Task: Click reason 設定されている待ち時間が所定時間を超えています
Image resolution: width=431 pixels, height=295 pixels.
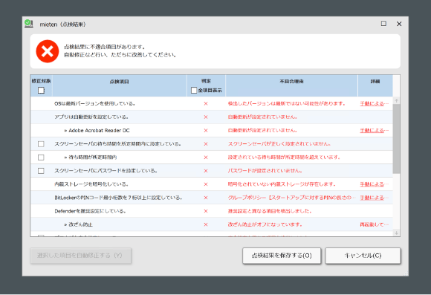Action: (284, 158)
